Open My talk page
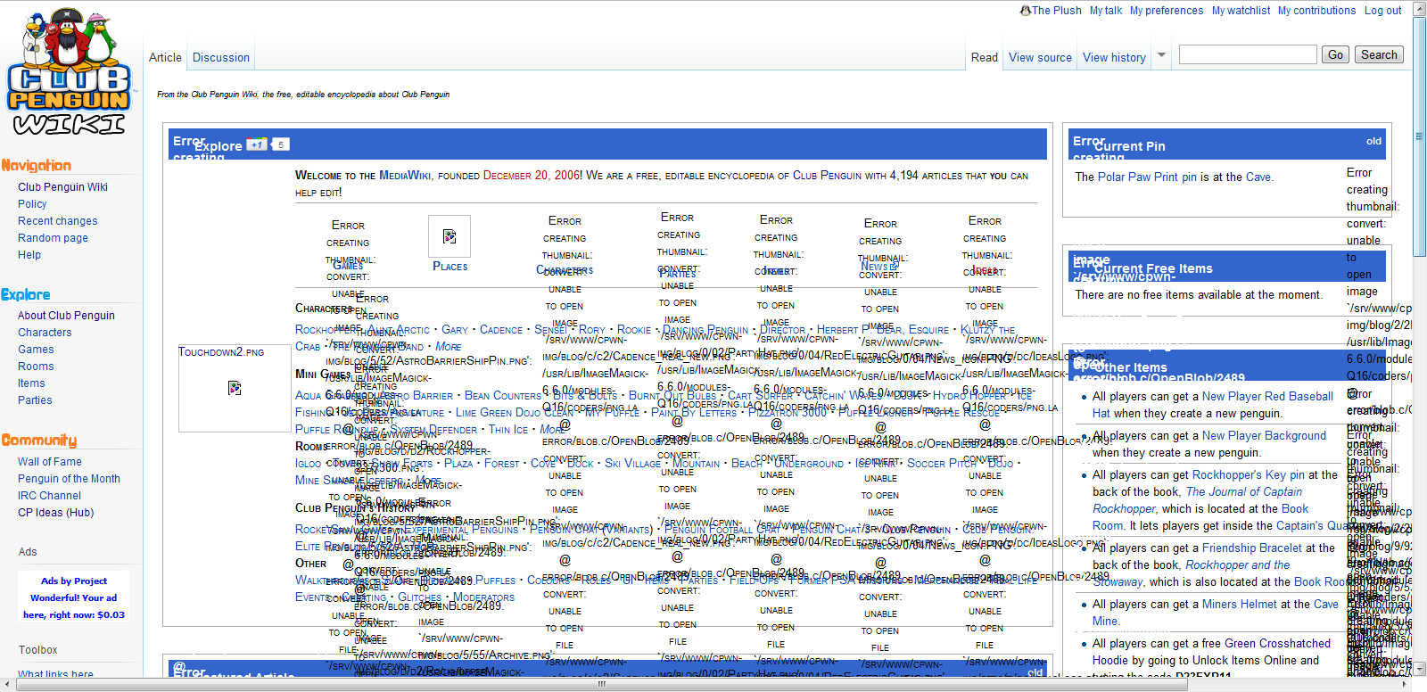Image resolution: width=1427 pixels, height=692 pixels. (x=1106, y=11)
